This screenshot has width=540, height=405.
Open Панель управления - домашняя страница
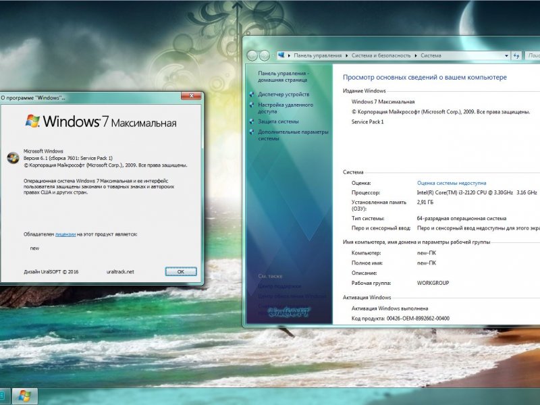coord(283,76)
